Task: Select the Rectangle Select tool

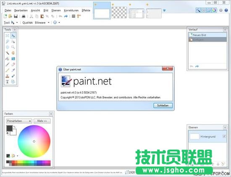Action: tap(8, 36)
